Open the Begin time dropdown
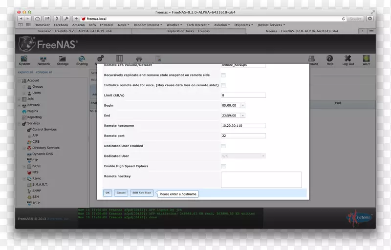This screenshot has height=250, width=391. click(x=243, y=105)
